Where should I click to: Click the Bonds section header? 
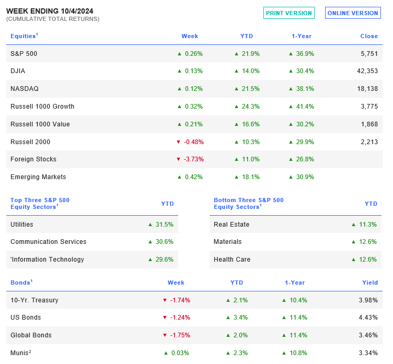click(21, 283)
